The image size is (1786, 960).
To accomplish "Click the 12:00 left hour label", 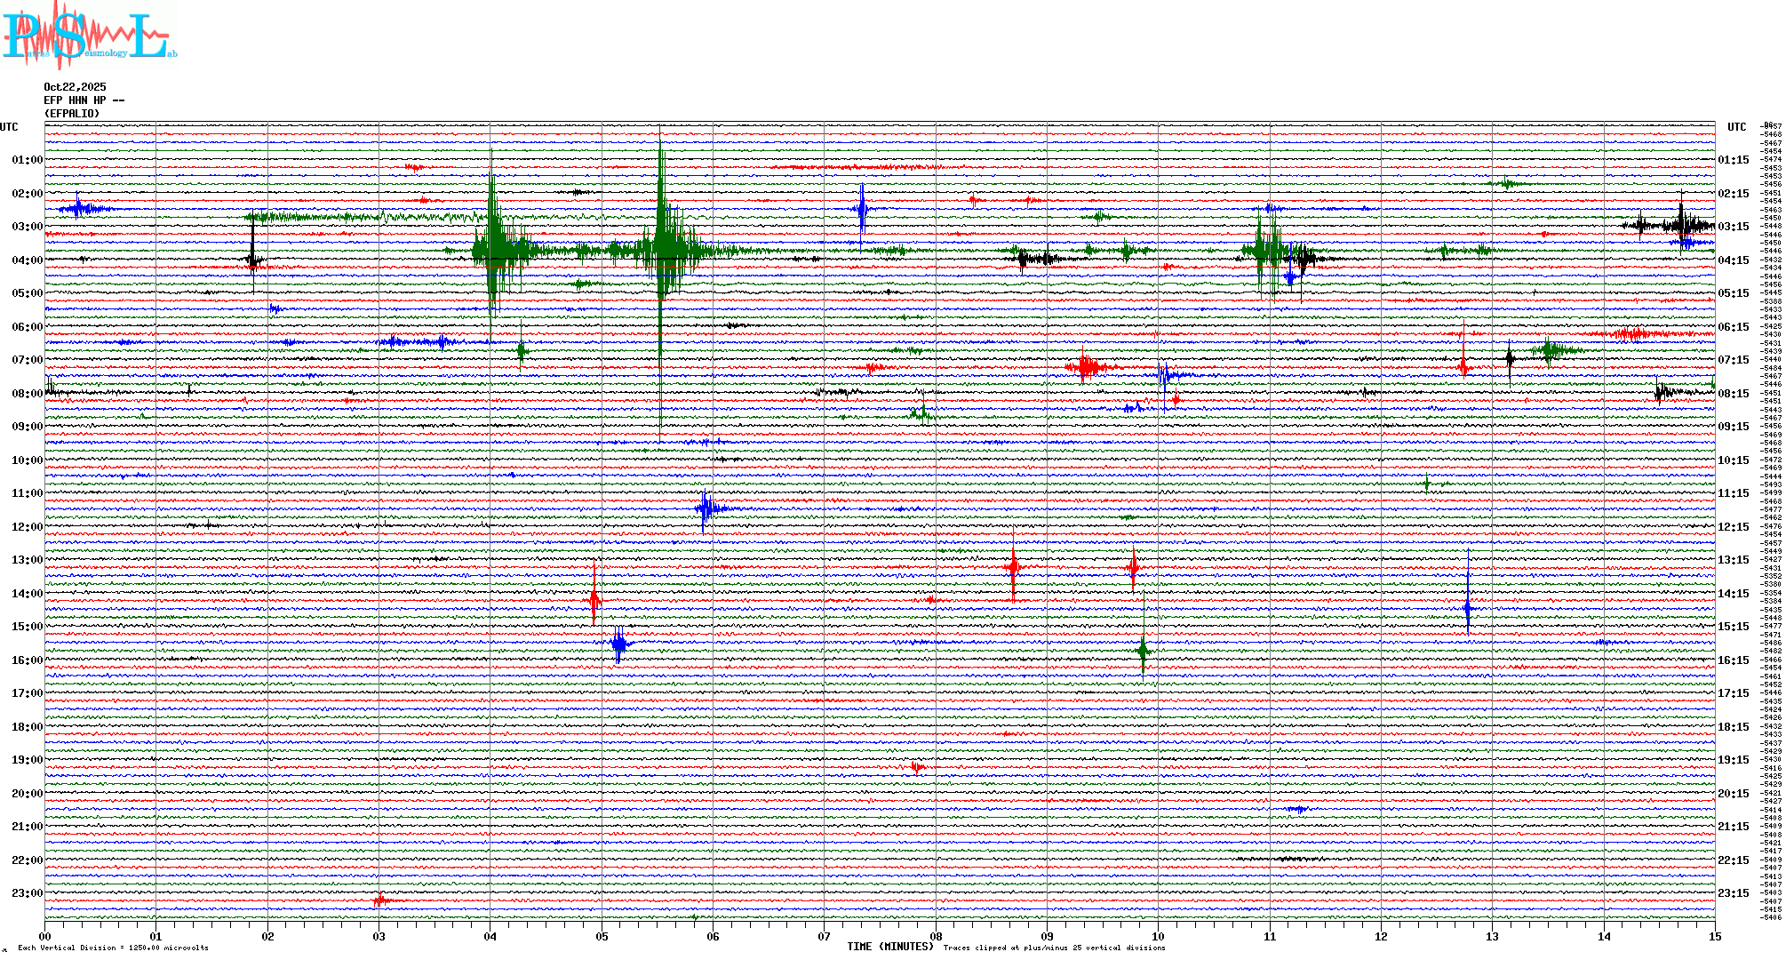I will coord(27,527).
